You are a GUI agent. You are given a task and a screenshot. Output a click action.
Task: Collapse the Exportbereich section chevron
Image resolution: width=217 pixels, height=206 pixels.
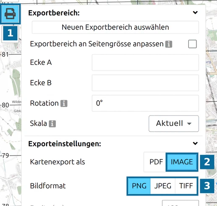click(x=195, y=13)
